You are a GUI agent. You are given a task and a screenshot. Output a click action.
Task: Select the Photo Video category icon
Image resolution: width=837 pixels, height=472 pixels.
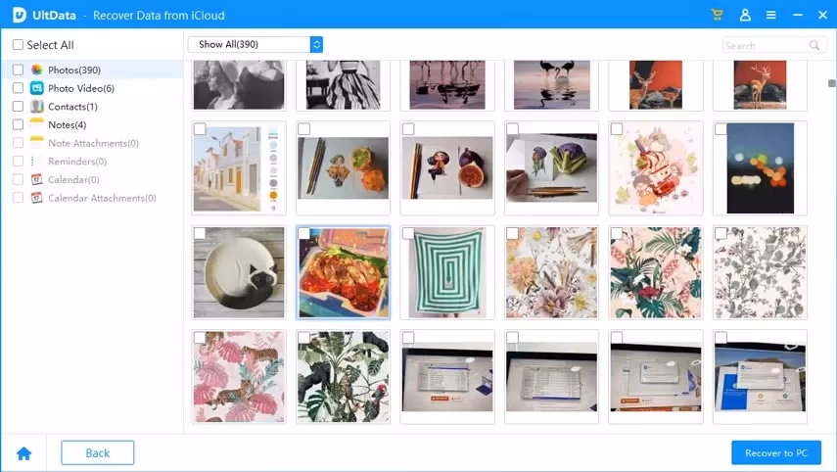37,88
